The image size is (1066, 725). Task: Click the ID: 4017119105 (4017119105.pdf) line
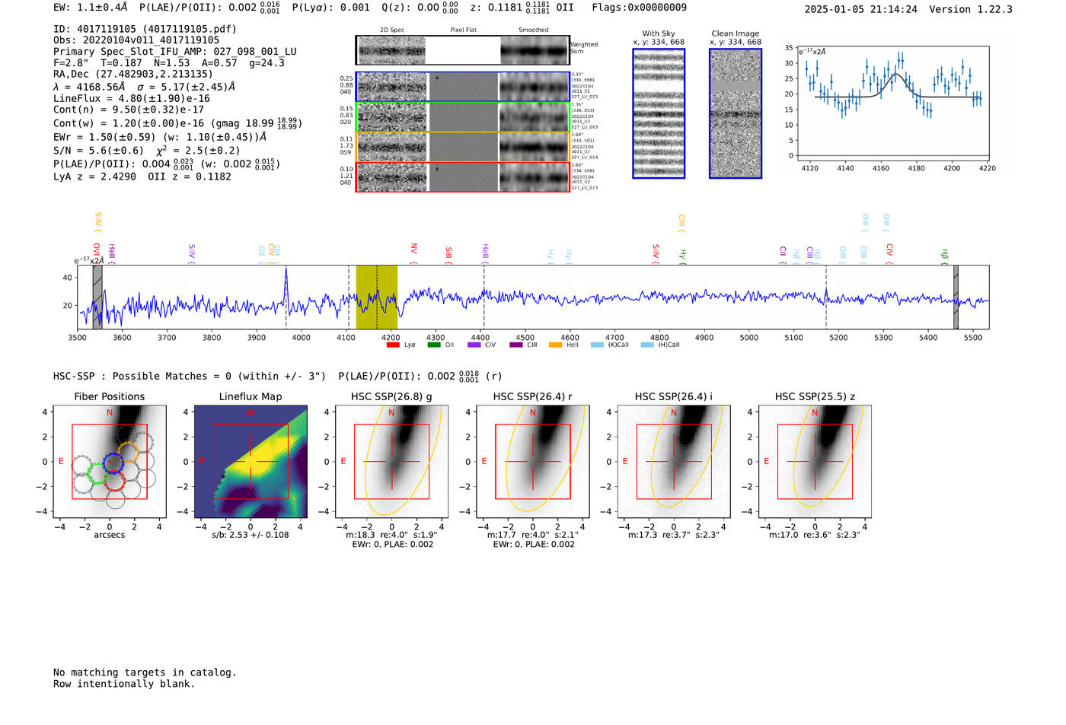click(x=145, y=29)
